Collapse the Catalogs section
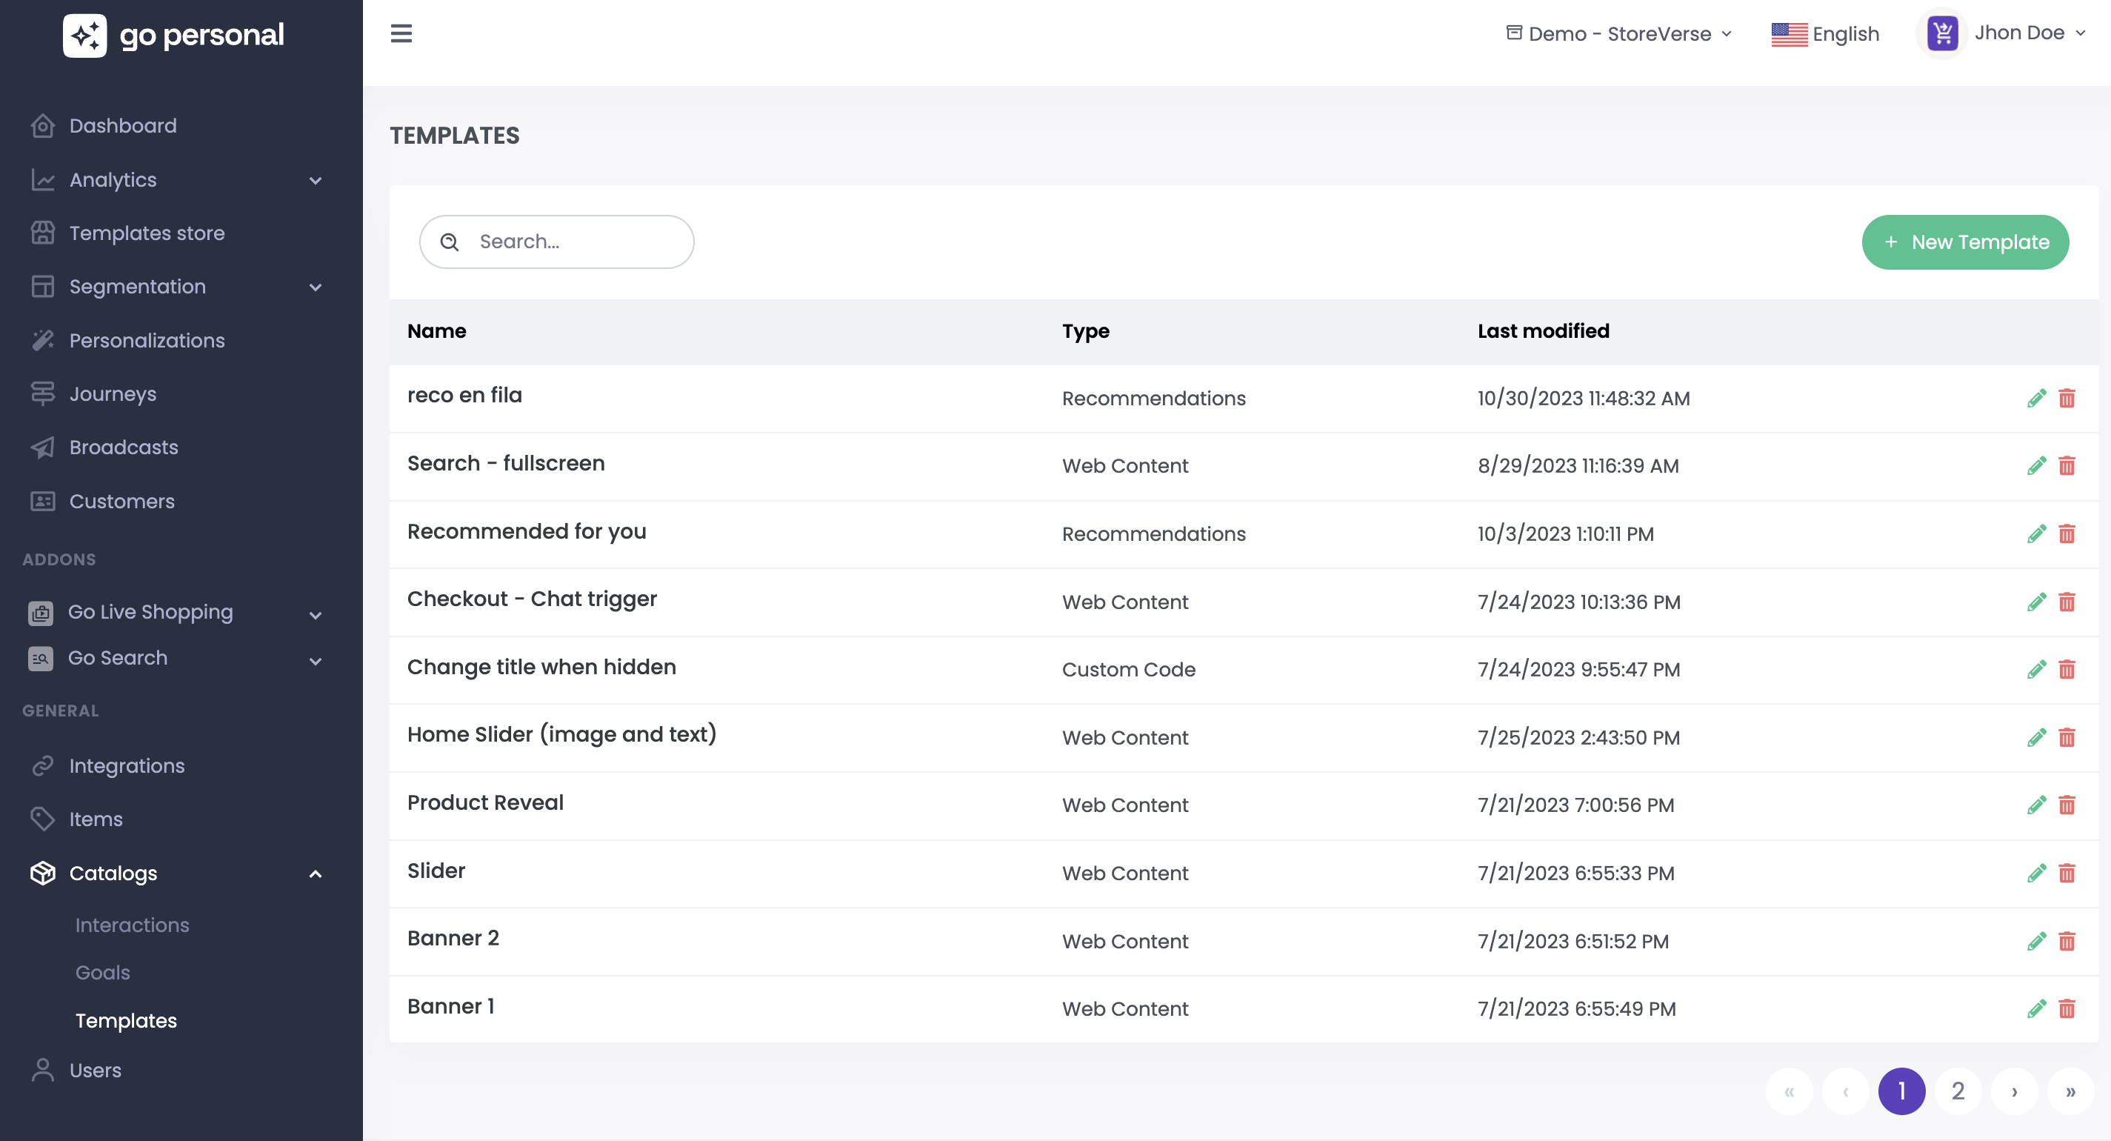 pyautogui.click(x=315, y=874)
